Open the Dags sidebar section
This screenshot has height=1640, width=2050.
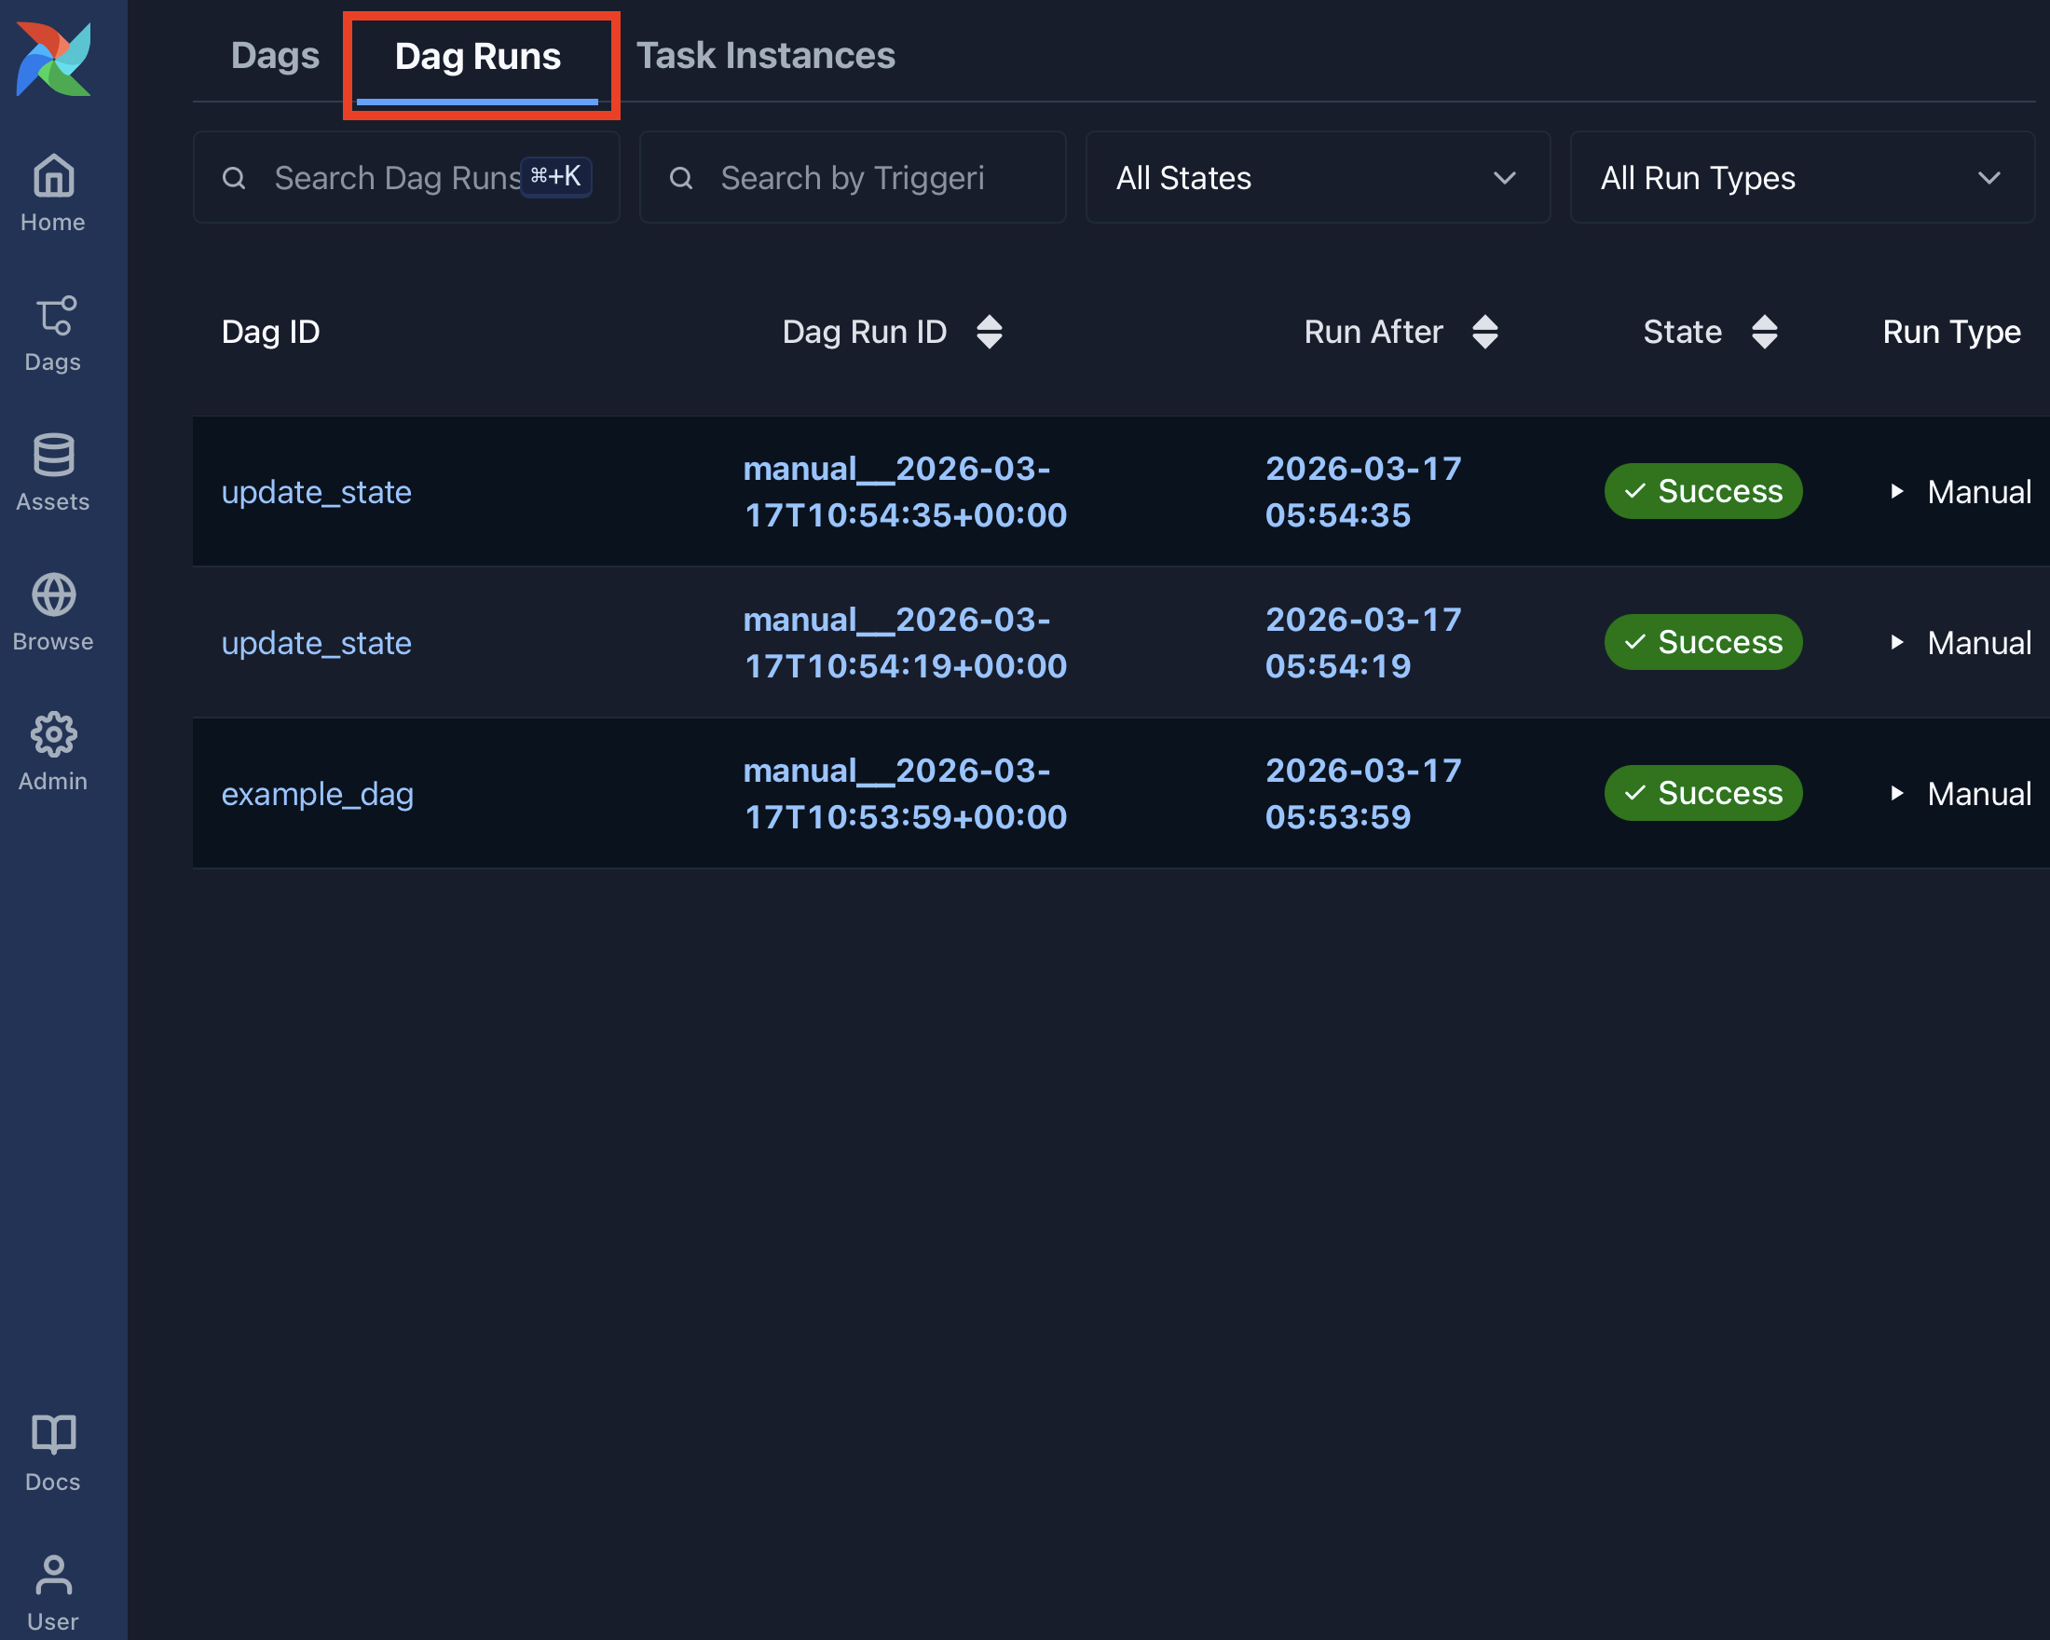click(x=53, y=333)
